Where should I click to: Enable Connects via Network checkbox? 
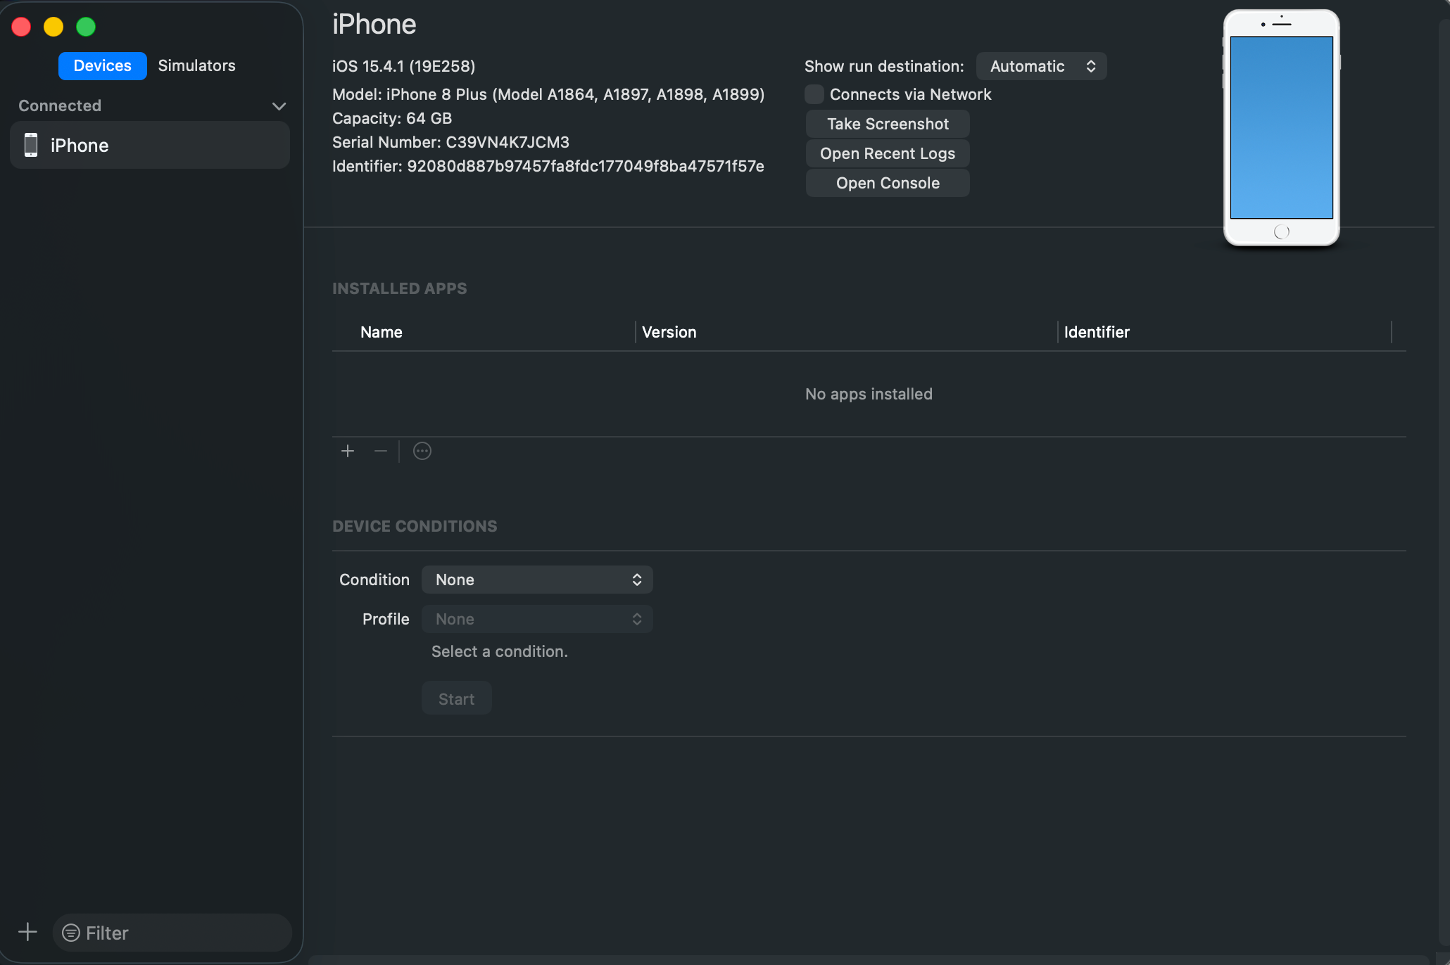click(814, 94)
